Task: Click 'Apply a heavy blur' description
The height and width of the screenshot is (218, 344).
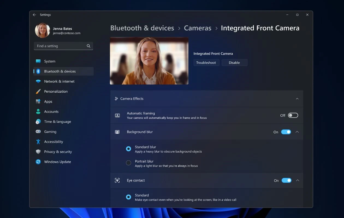Action: (168, 152)
